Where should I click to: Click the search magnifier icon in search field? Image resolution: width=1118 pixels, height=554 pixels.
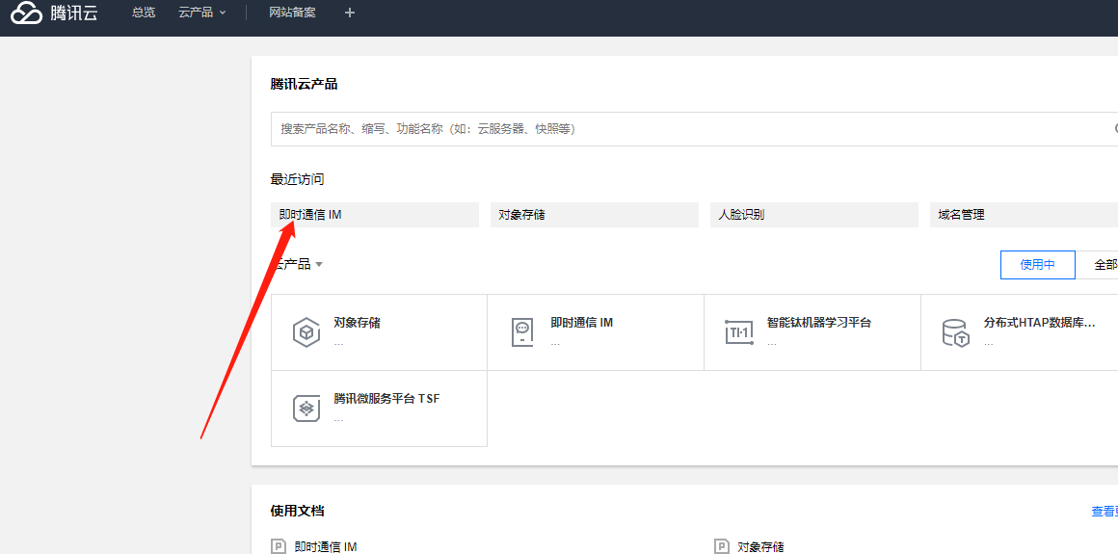(1115, 128)
